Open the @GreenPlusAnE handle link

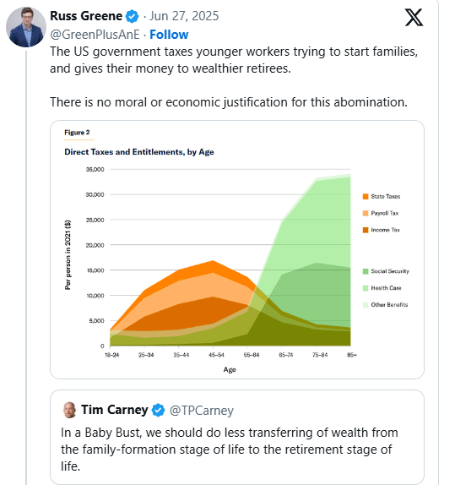tap(95, 35)
